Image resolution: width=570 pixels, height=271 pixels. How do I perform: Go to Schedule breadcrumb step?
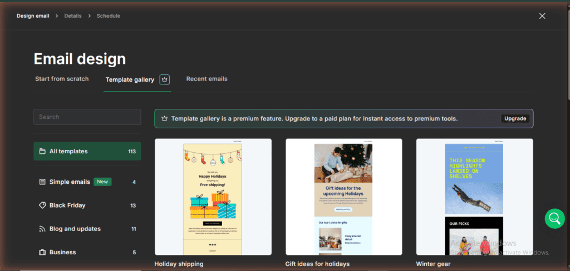(109, 16)
